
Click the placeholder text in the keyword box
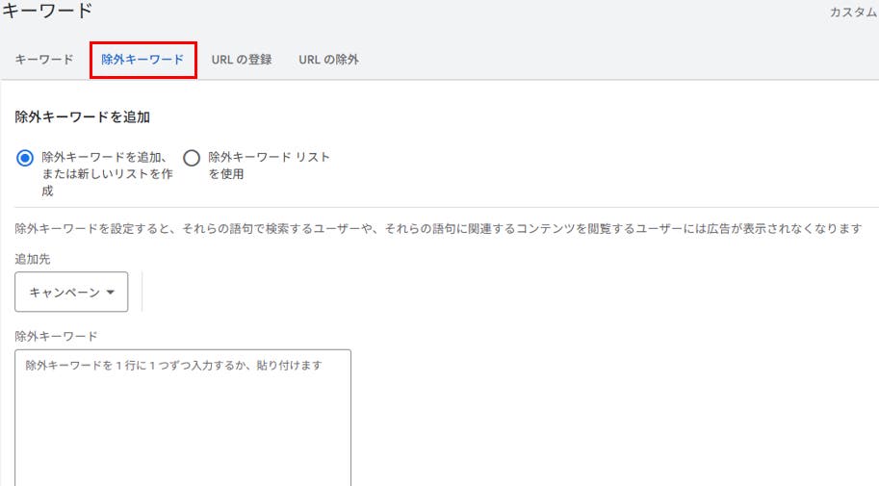[173, 366]
